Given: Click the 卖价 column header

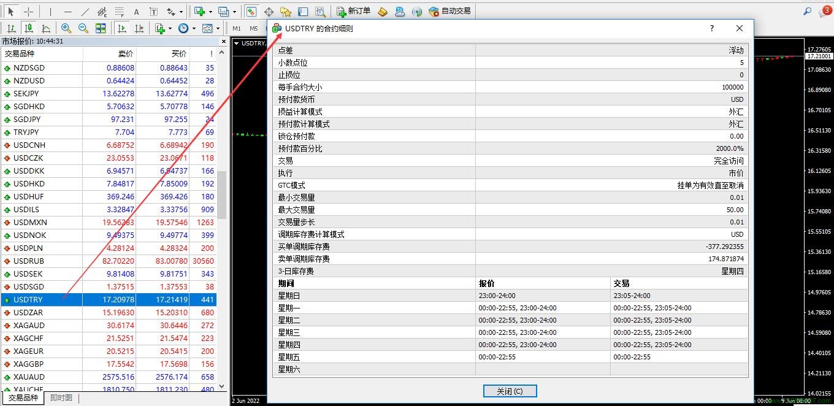Looking at the screenshot, I should (x=110, y=54).
